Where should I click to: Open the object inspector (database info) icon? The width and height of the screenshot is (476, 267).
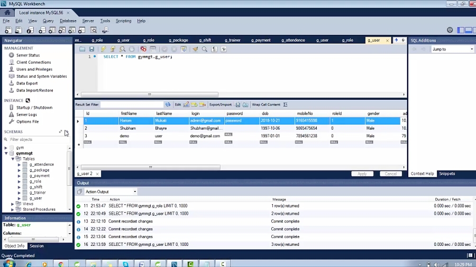(30, 30)
